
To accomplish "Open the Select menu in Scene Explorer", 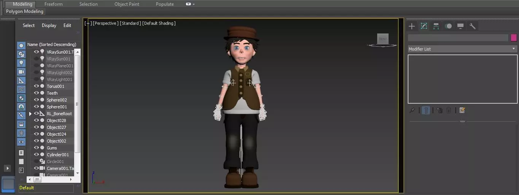I will click(x=29, y=25).
